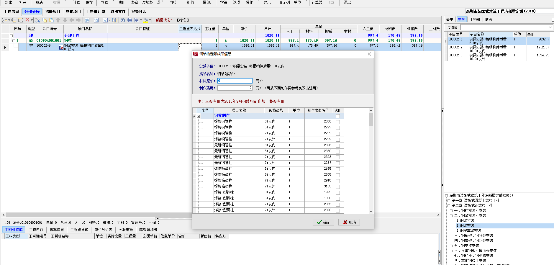Viewport: 554px width, 265px height.
Task: Open the 过滤值 combo box dropdown
Action: 550,27
